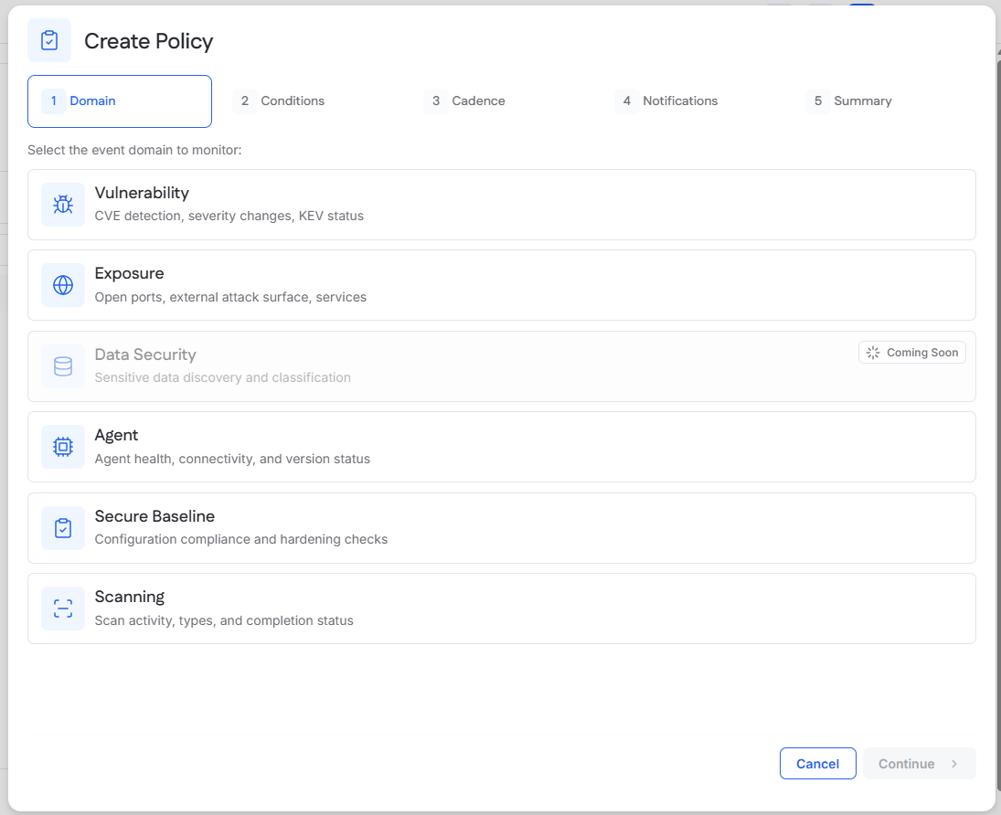The height and width of the screenshot is (815, 1001).
Task: Click the Create Policy clipboard header icon
Action: [x=49, y=40]
